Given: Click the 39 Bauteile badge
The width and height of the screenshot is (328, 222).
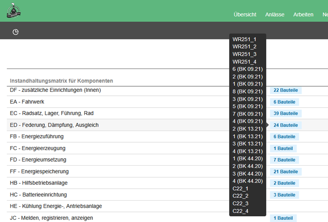Looking at the screenshot, I should click(285, 114).
